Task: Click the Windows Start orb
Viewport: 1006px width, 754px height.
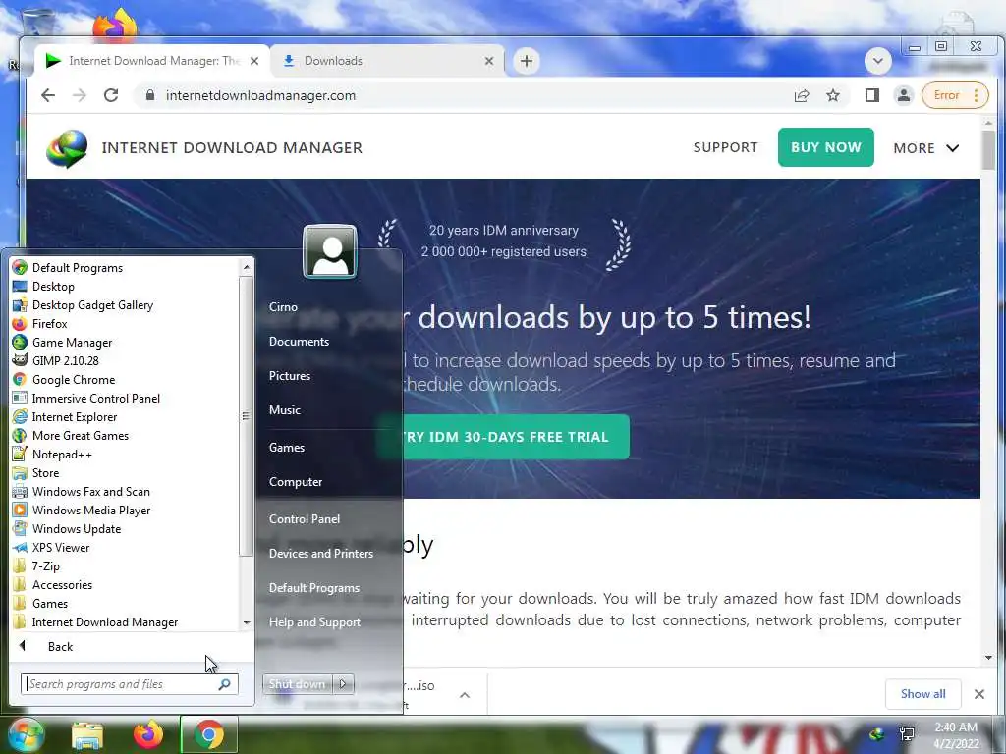Action: pyautogui.click(x=25, y=735)
